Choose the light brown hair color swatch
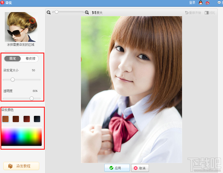The width and height of the screenshot is (223, 173). 6,119
